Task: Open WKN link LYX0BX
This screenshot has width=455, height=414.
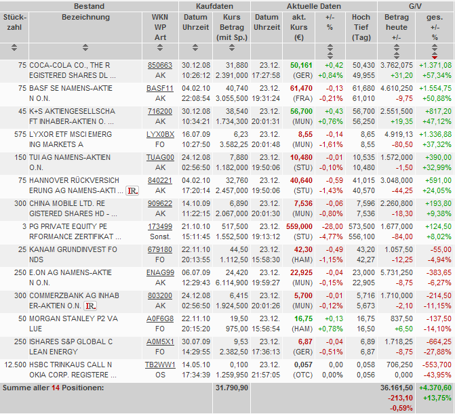Action: [x=160, y=134]
